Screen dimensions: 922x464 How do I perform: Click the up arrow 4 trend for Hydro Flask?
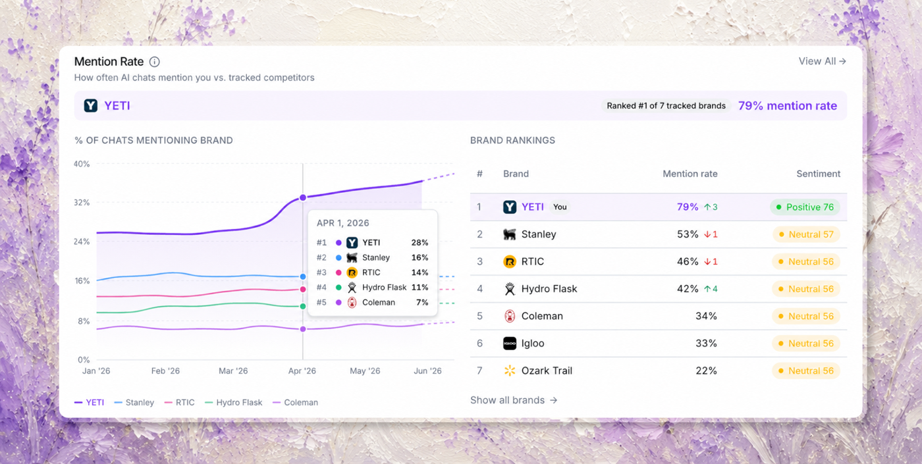point(711,289)
